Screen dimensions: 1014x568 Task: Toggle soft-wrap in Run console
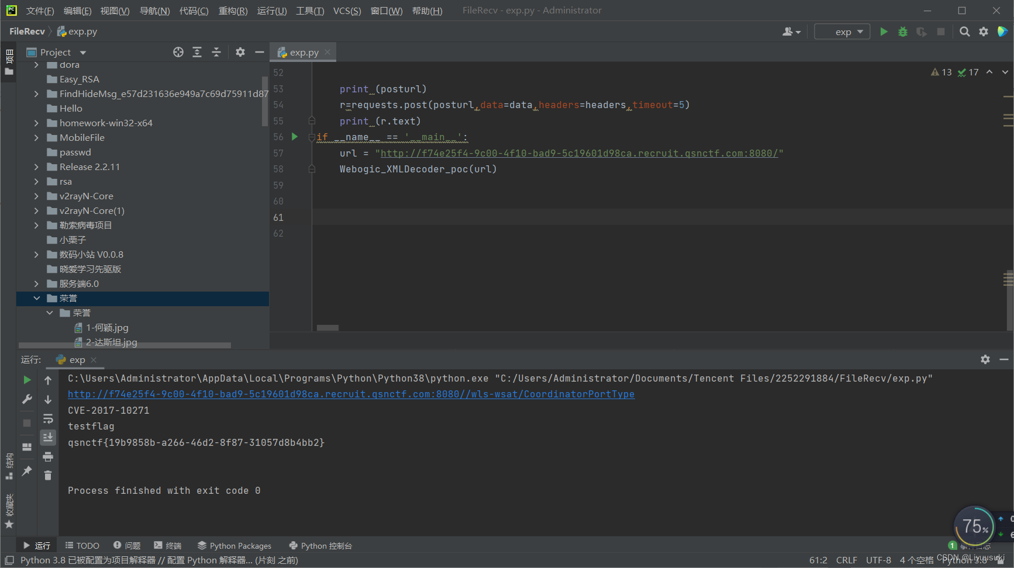[x=48, y=418]
